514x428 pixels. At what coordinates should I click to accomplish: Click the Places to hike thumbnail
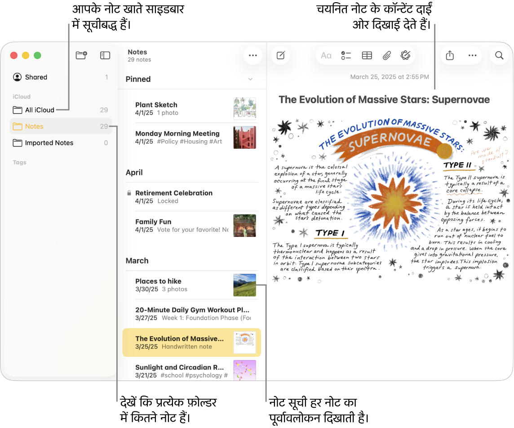point(244,285)
